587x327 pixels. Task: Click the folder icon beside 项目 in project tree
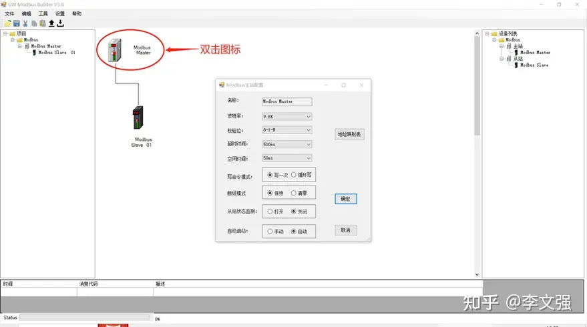[12, 33]
